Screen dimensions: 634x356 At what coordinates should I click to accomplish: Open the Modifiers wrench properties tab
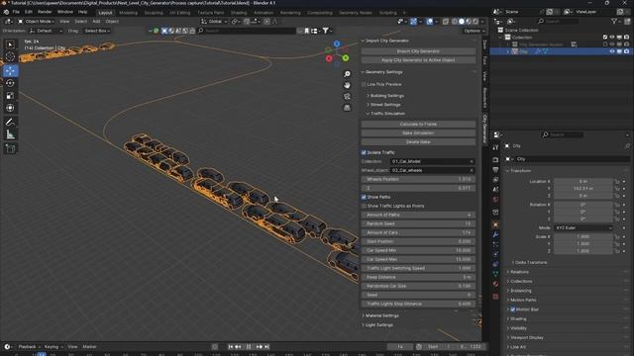click(x=495, y=234)
